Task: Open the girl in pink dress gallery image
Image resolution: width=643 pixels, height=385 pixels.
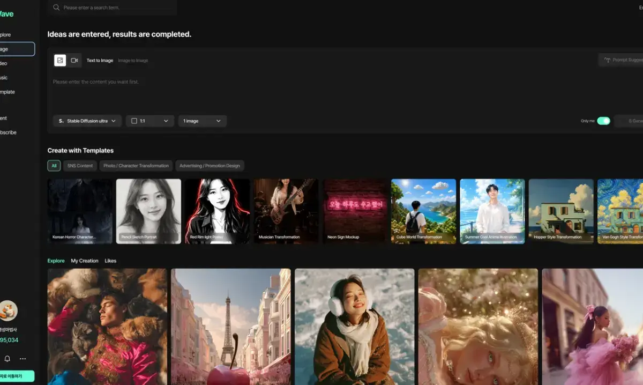Action: (593, 327)
